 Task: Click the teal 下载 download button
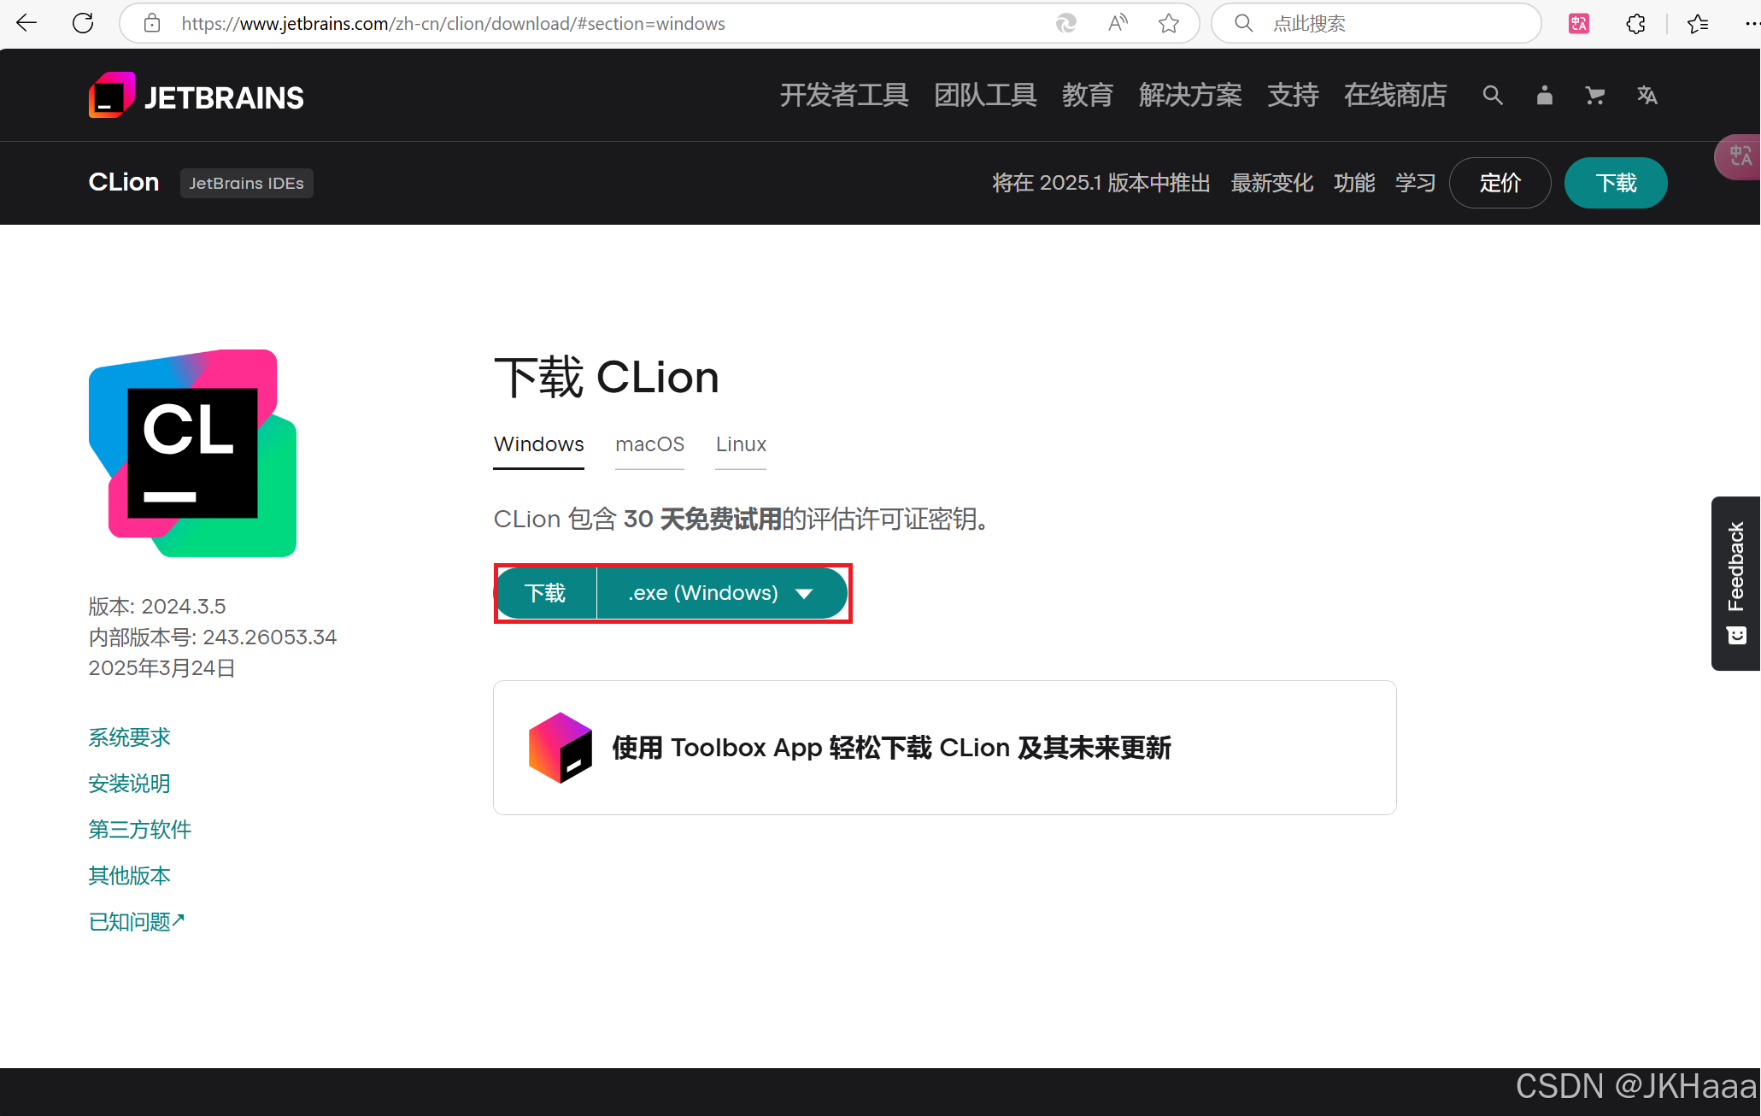[545, 593]
